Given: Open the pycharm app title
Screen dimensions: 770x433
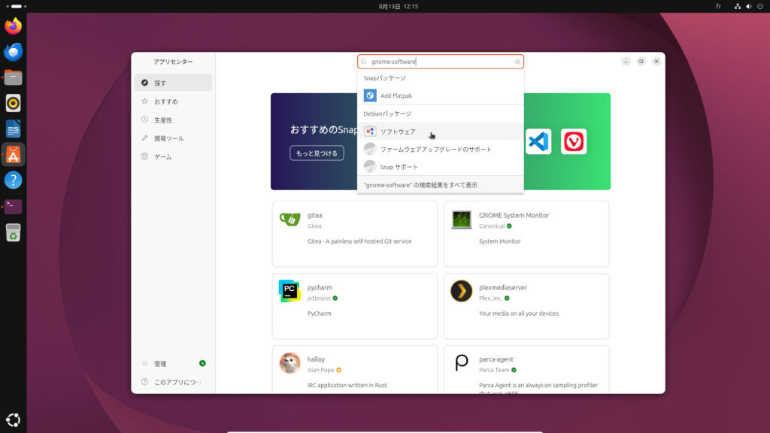Looking at the screenshot, I should coord(320,288).
